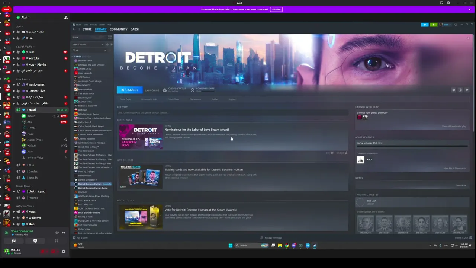Image resolution: width=476 pixels, height=268 pixels.
Task: Open View My Achievements link
Action: click(x=455, y=169)
